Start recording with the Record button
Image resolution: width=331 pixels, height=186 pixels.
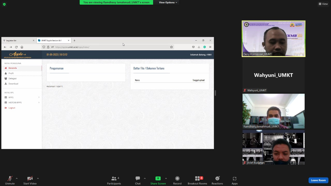tap(177, 180)
